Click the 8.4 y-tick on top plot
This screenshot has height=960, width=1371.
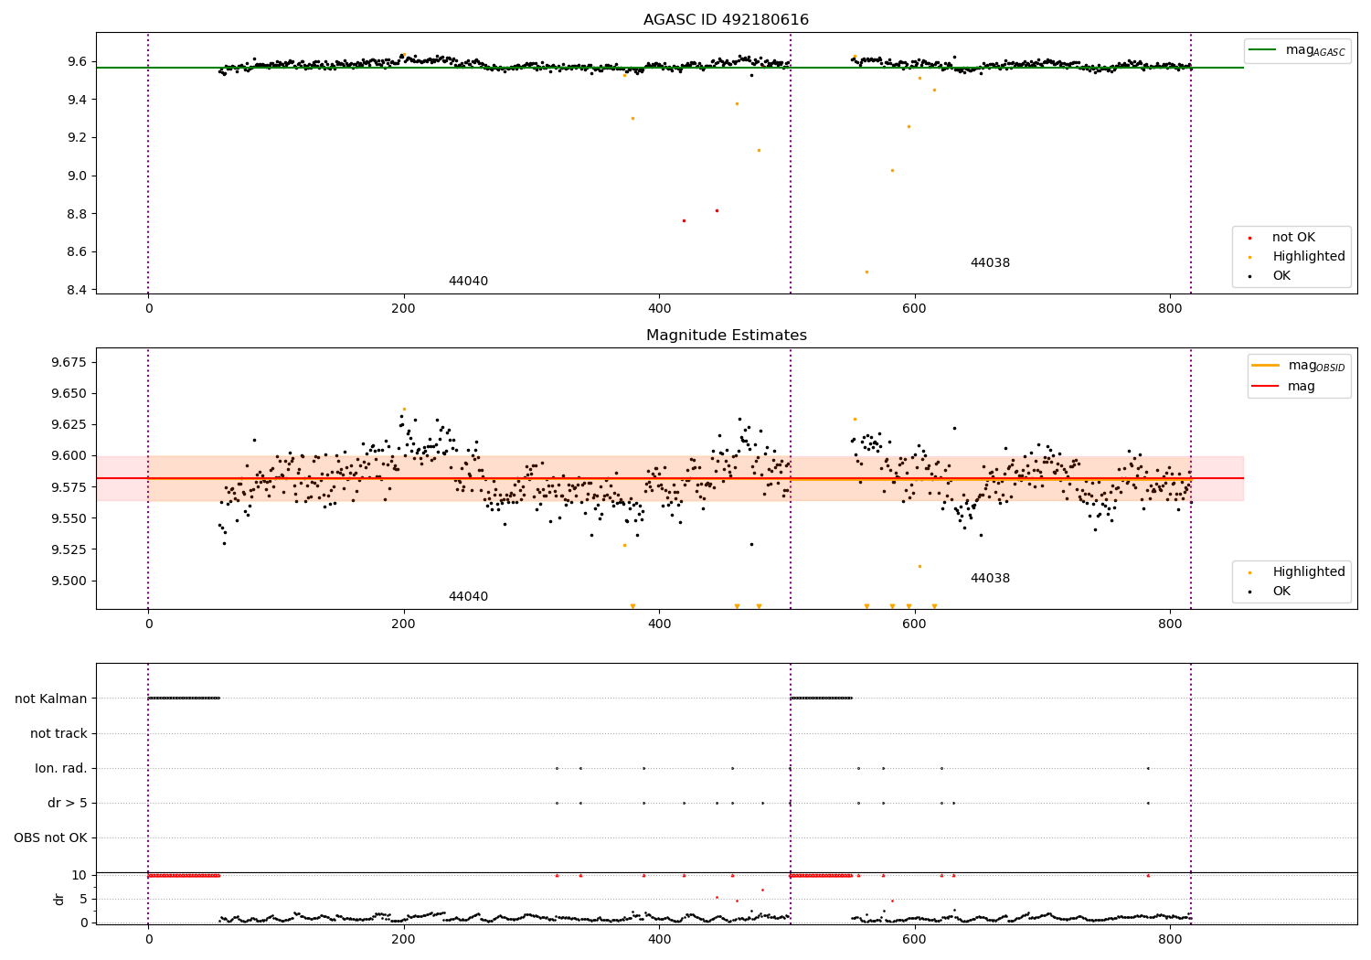[x=78, y=290]
